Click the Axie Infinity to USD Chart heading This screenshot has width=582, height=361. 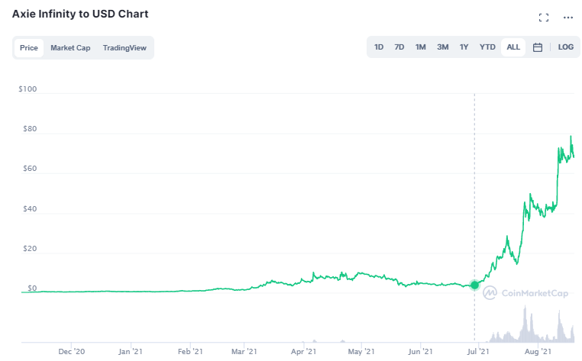[80, 14]
